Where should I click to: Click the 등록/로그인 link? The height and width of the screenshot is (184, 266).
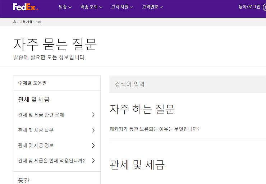tap(249, 7)
